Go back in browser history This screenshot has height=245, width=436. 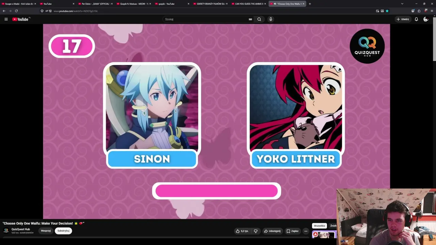4,11
